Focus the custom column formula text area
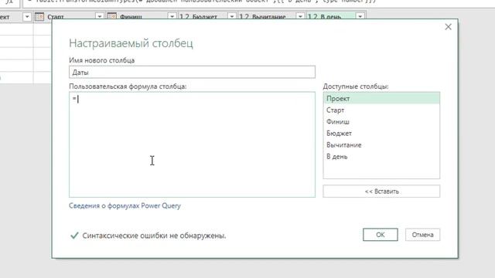 (x=192, y=144)
